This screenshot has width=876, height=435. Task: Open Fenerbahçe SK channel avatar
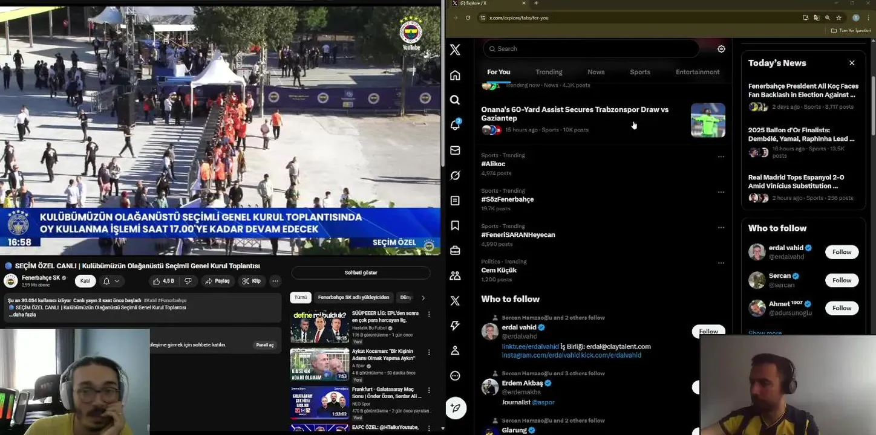(x=11, y=280)
